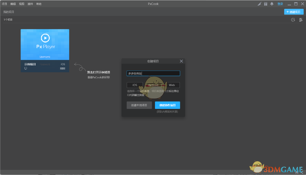Select iOS as project type
Viewport: 306px width, 175px height.
pos(135,85)
